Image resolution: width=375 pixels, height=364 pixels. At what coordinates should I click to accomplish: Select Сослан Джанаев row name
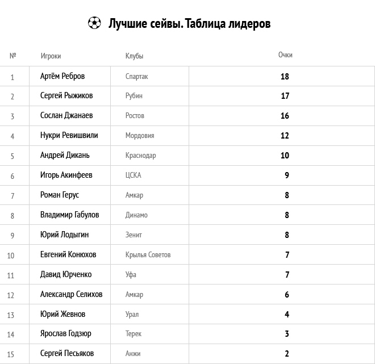pyautogui.click(x=66, y=115)
